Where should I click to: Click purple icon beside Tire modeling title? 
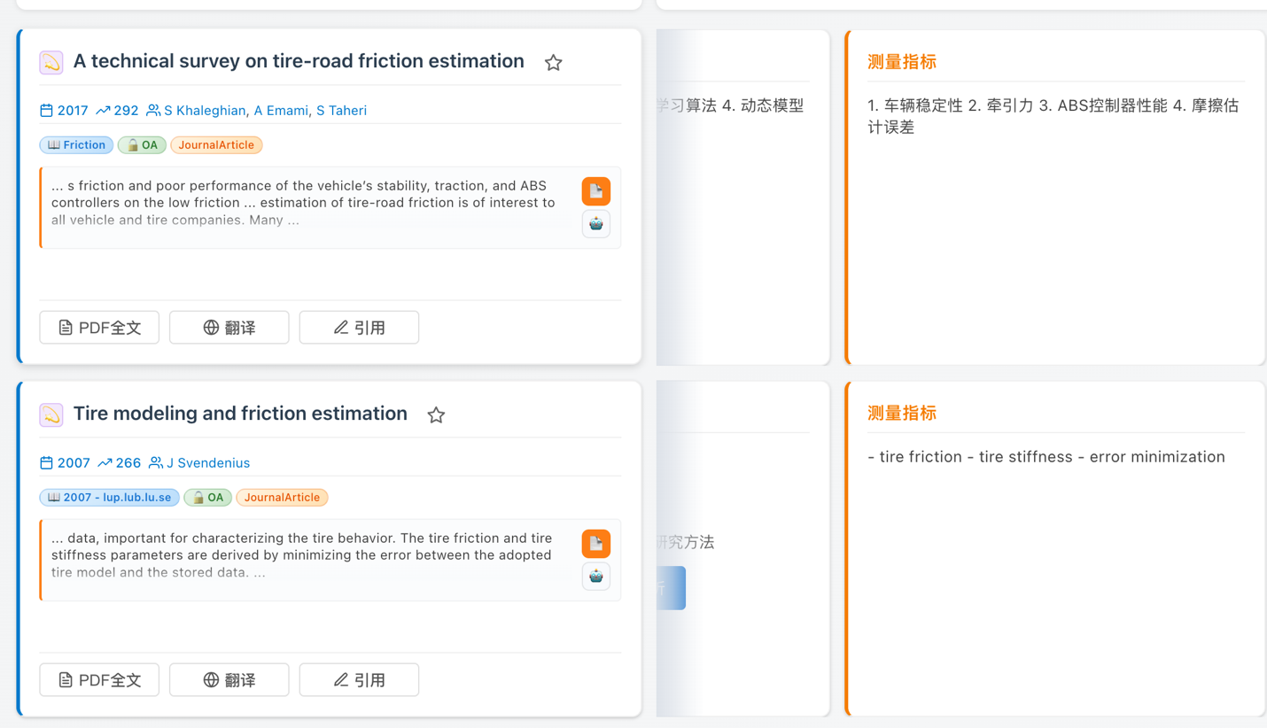(x=51, y=414)
